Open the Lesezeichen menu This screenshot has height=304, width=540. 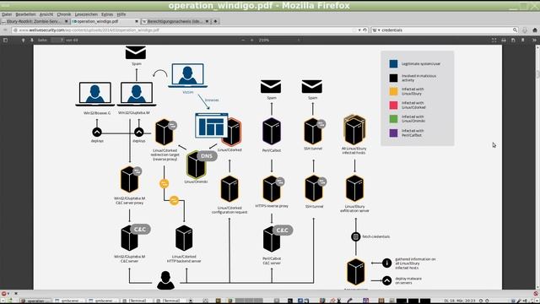tap(86, 14)
